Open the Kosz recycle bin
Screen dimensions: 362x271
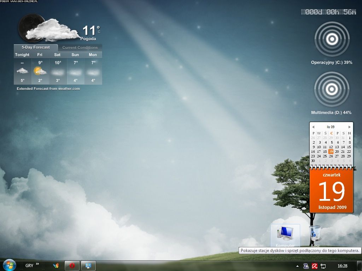315,234
